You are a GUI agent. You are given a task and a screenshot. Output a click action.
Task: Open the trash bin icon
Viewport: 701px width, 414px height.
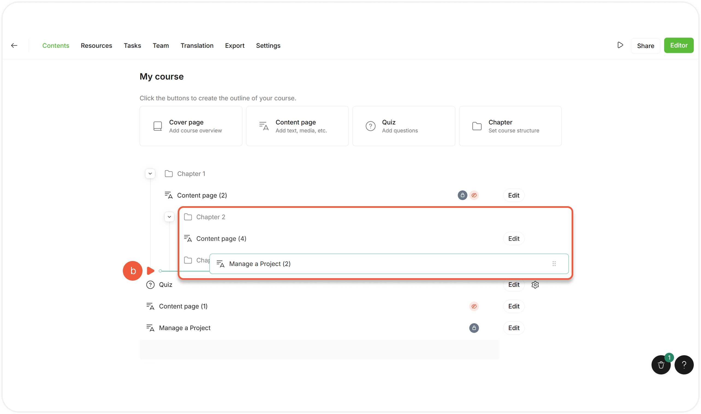coord(661,365)
